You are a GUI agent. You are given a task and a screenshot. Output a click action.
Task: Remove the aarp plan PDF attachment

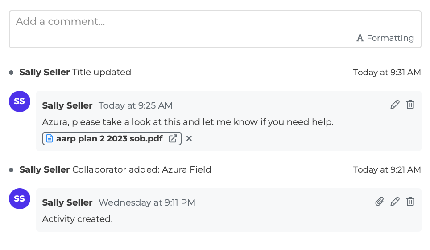189,138
